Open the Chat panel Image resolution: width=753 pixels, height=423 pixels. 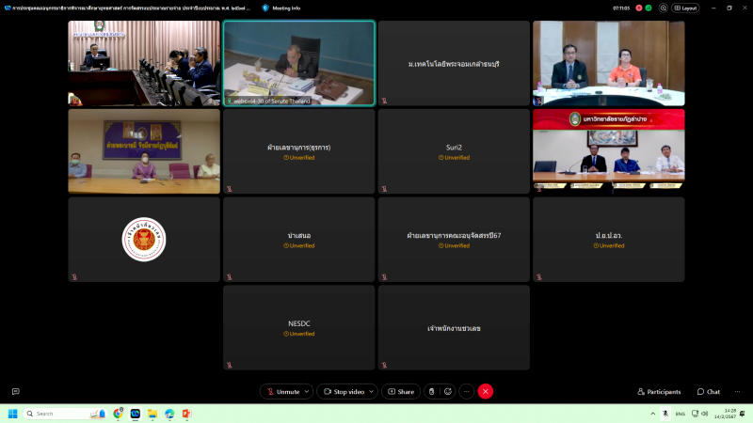[709, 391]
